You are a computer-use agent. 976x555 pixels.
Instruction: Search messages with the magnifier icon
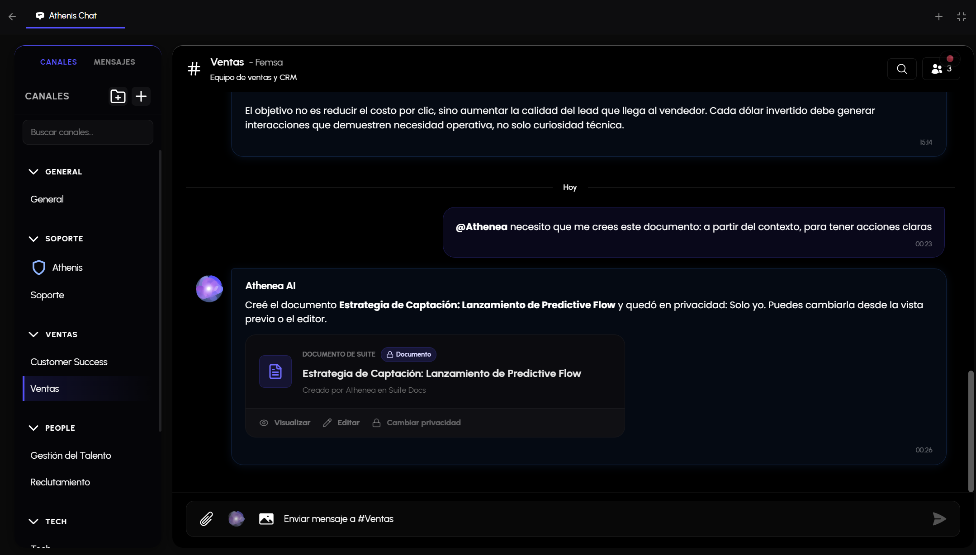[902, 69]
